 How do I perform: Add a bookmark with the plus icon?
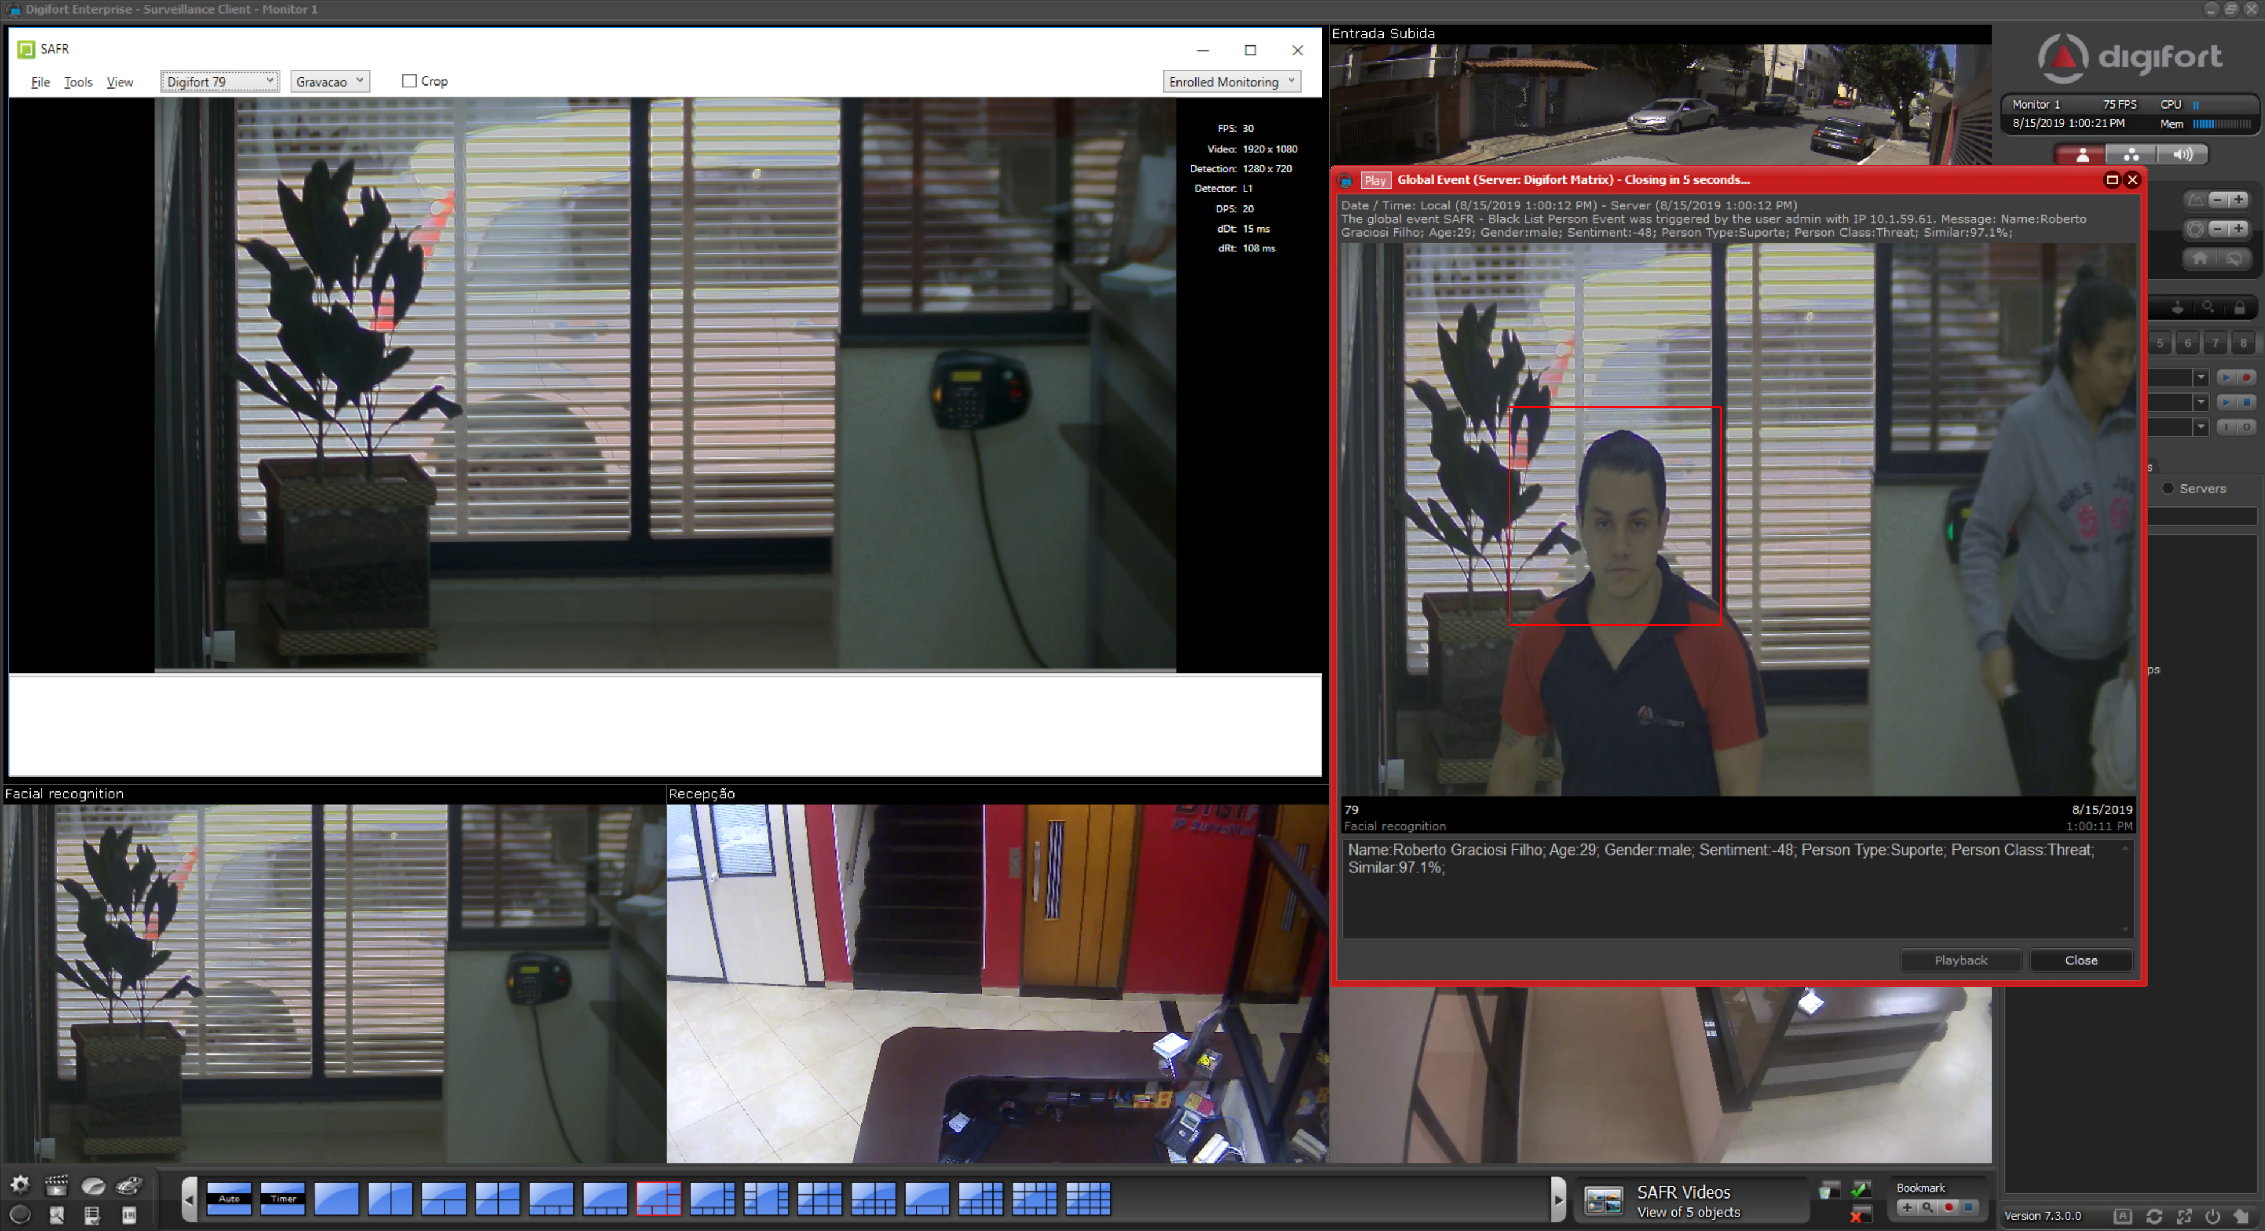click(x=1906, y=1208)
